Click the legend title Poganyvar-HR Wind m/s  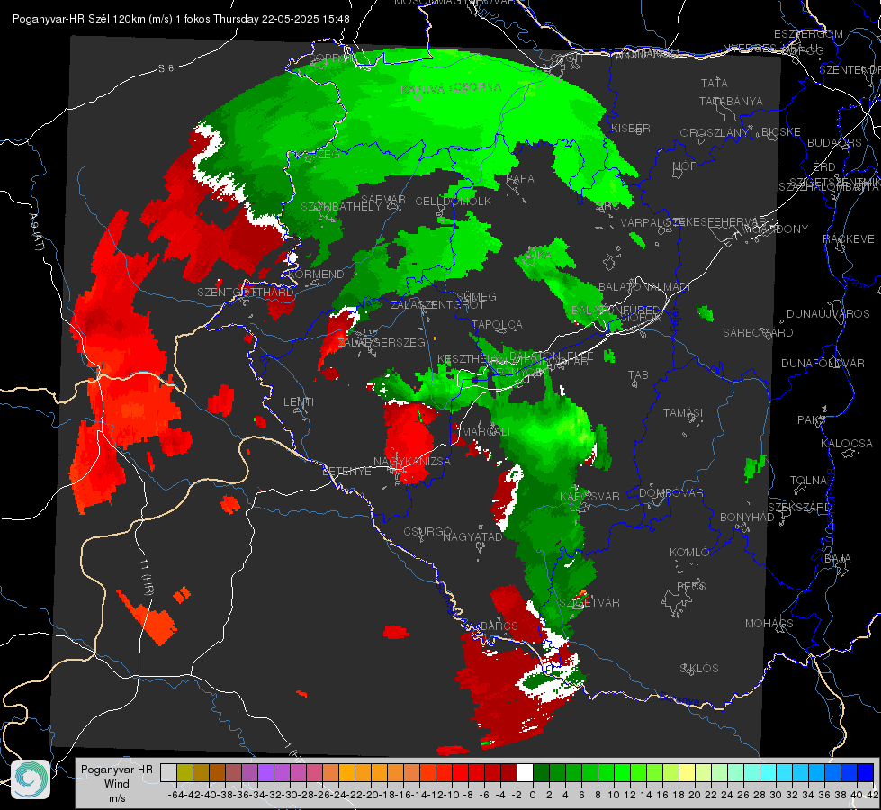click(x=116, y=784)
